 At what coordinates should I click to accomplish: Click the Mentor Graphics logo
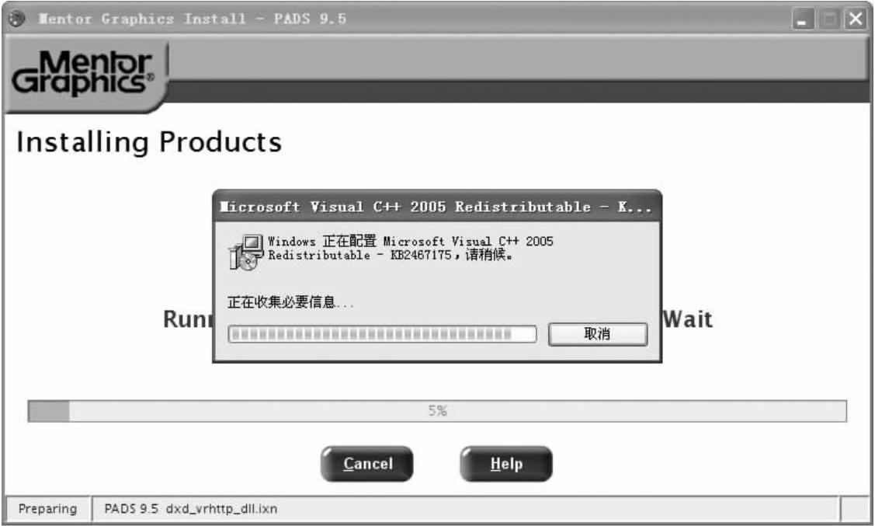point(84,73)
